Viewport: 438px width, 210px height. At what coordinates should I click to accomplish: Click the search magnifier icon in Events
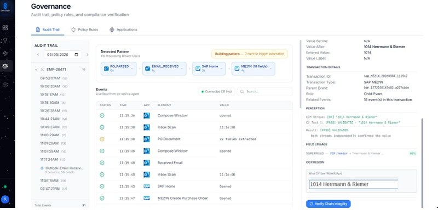(x=242, y=91)
